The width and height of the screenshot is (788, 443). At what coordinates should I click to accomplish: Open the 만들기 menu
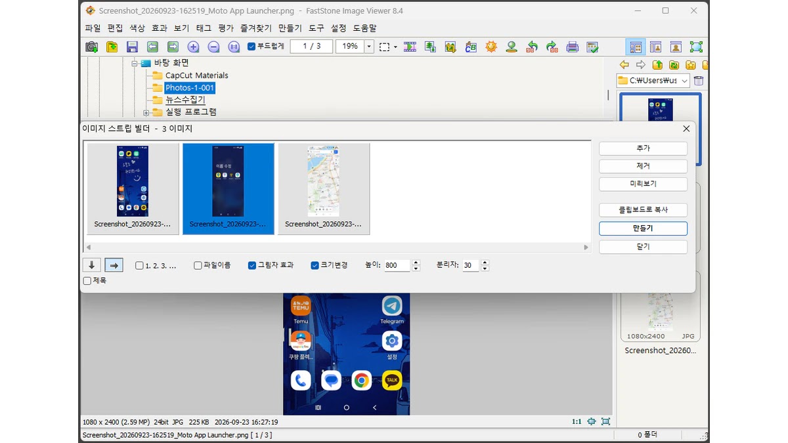[x=290, y=28]
